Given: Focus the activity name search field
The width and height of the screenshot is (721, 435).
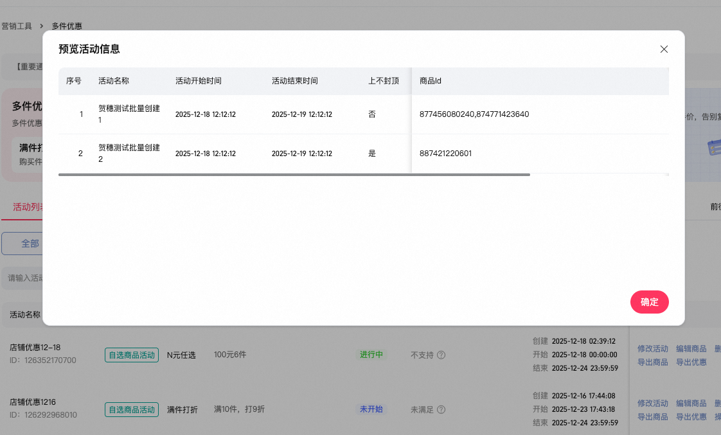Looking at the screenshot, I should point(24,278).
